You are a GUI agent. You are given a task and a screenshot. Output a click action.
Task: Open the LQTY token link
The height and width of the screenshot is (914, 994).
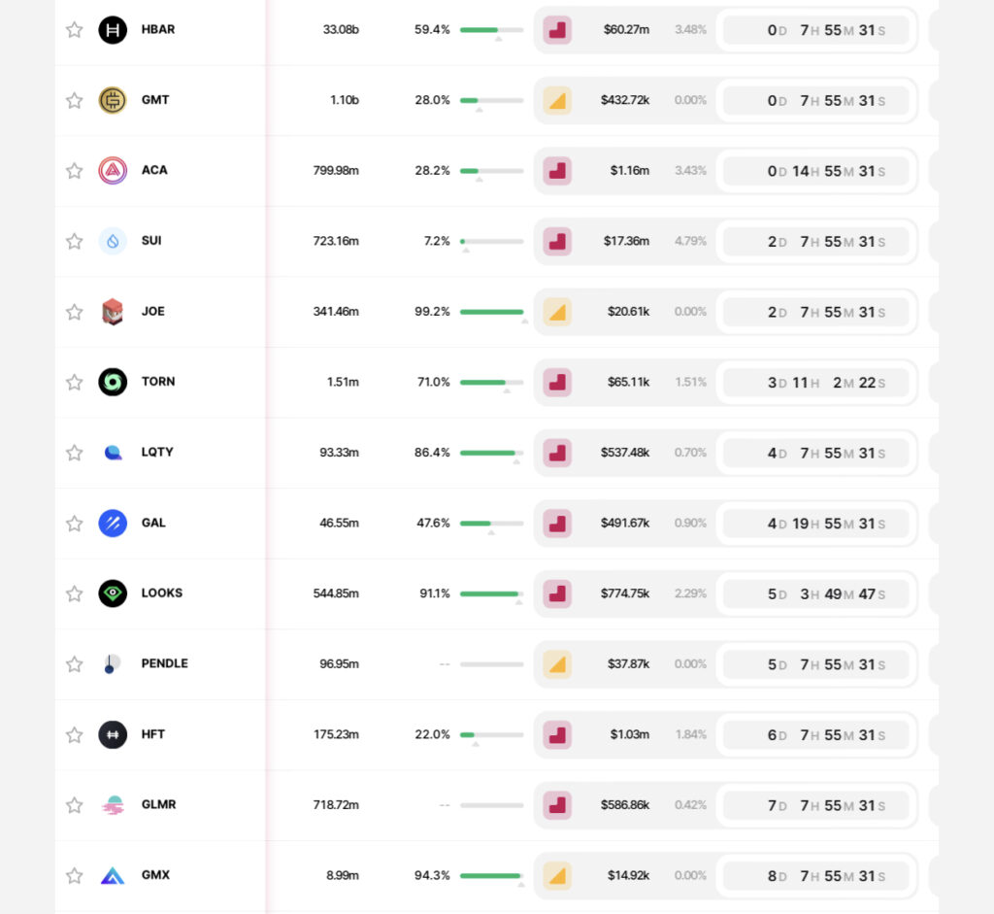157,453
